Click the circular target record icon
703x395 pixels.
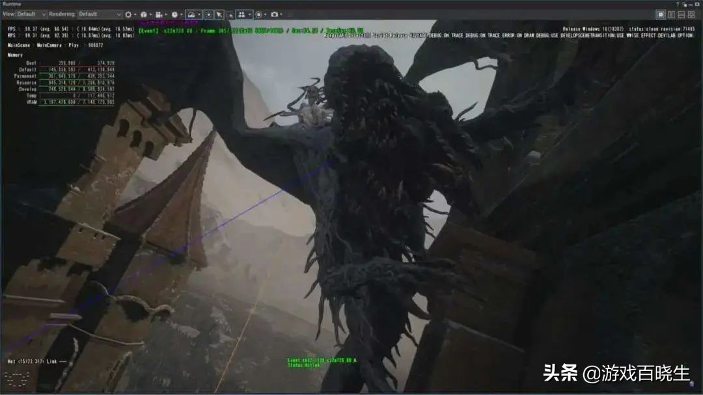click(258, 14)
